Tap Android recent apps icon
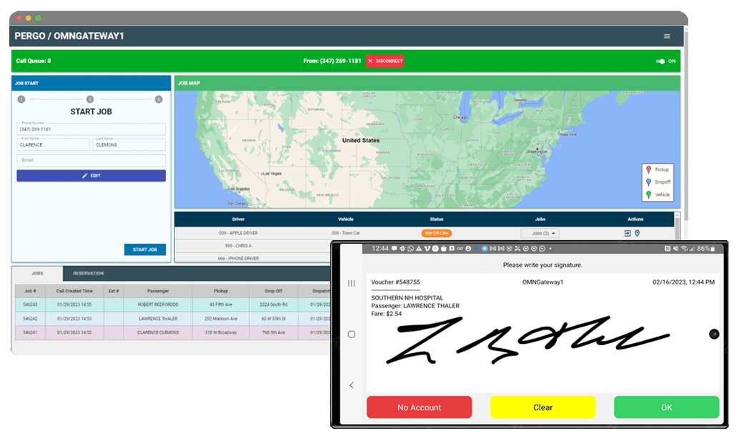Image resolution: width=739 pixels, height=446 pixels. tap(352, 283)
